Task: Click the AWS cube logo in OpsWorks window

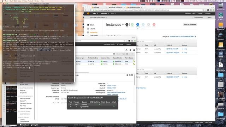Action: 88,13
